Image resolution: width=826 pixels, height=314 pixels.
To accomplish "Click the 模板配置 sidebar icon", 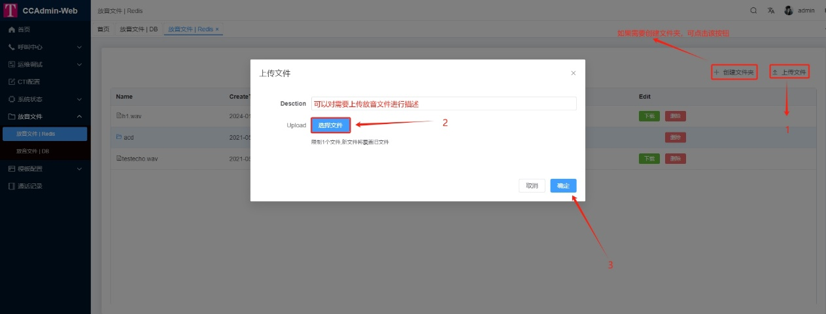I will click(12, 168).
